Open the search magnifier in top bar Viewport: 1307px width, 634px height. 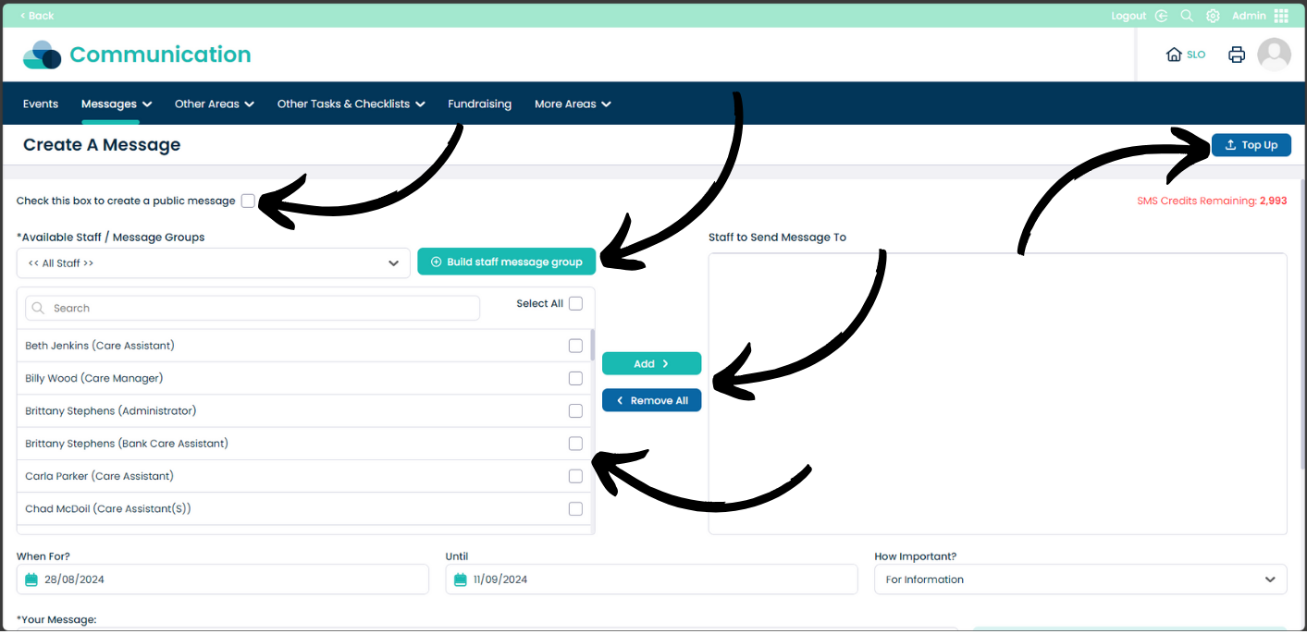(1187, 16)
